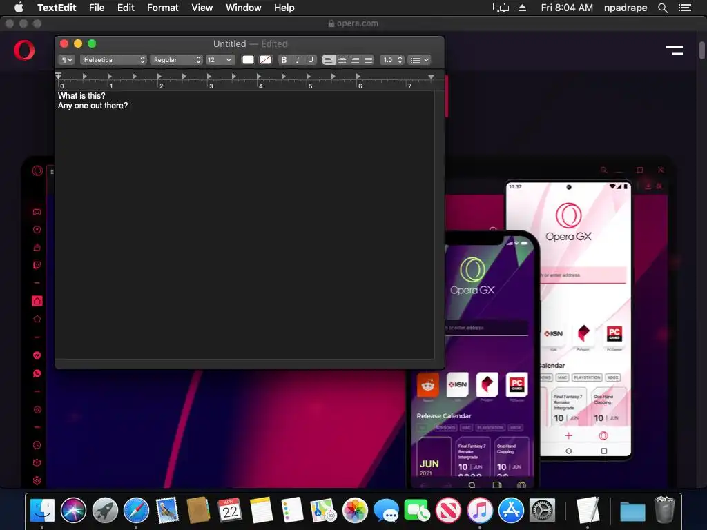The image size is (707, 530).
Task: Open App Store from the Dock
Action: [511, 510]
